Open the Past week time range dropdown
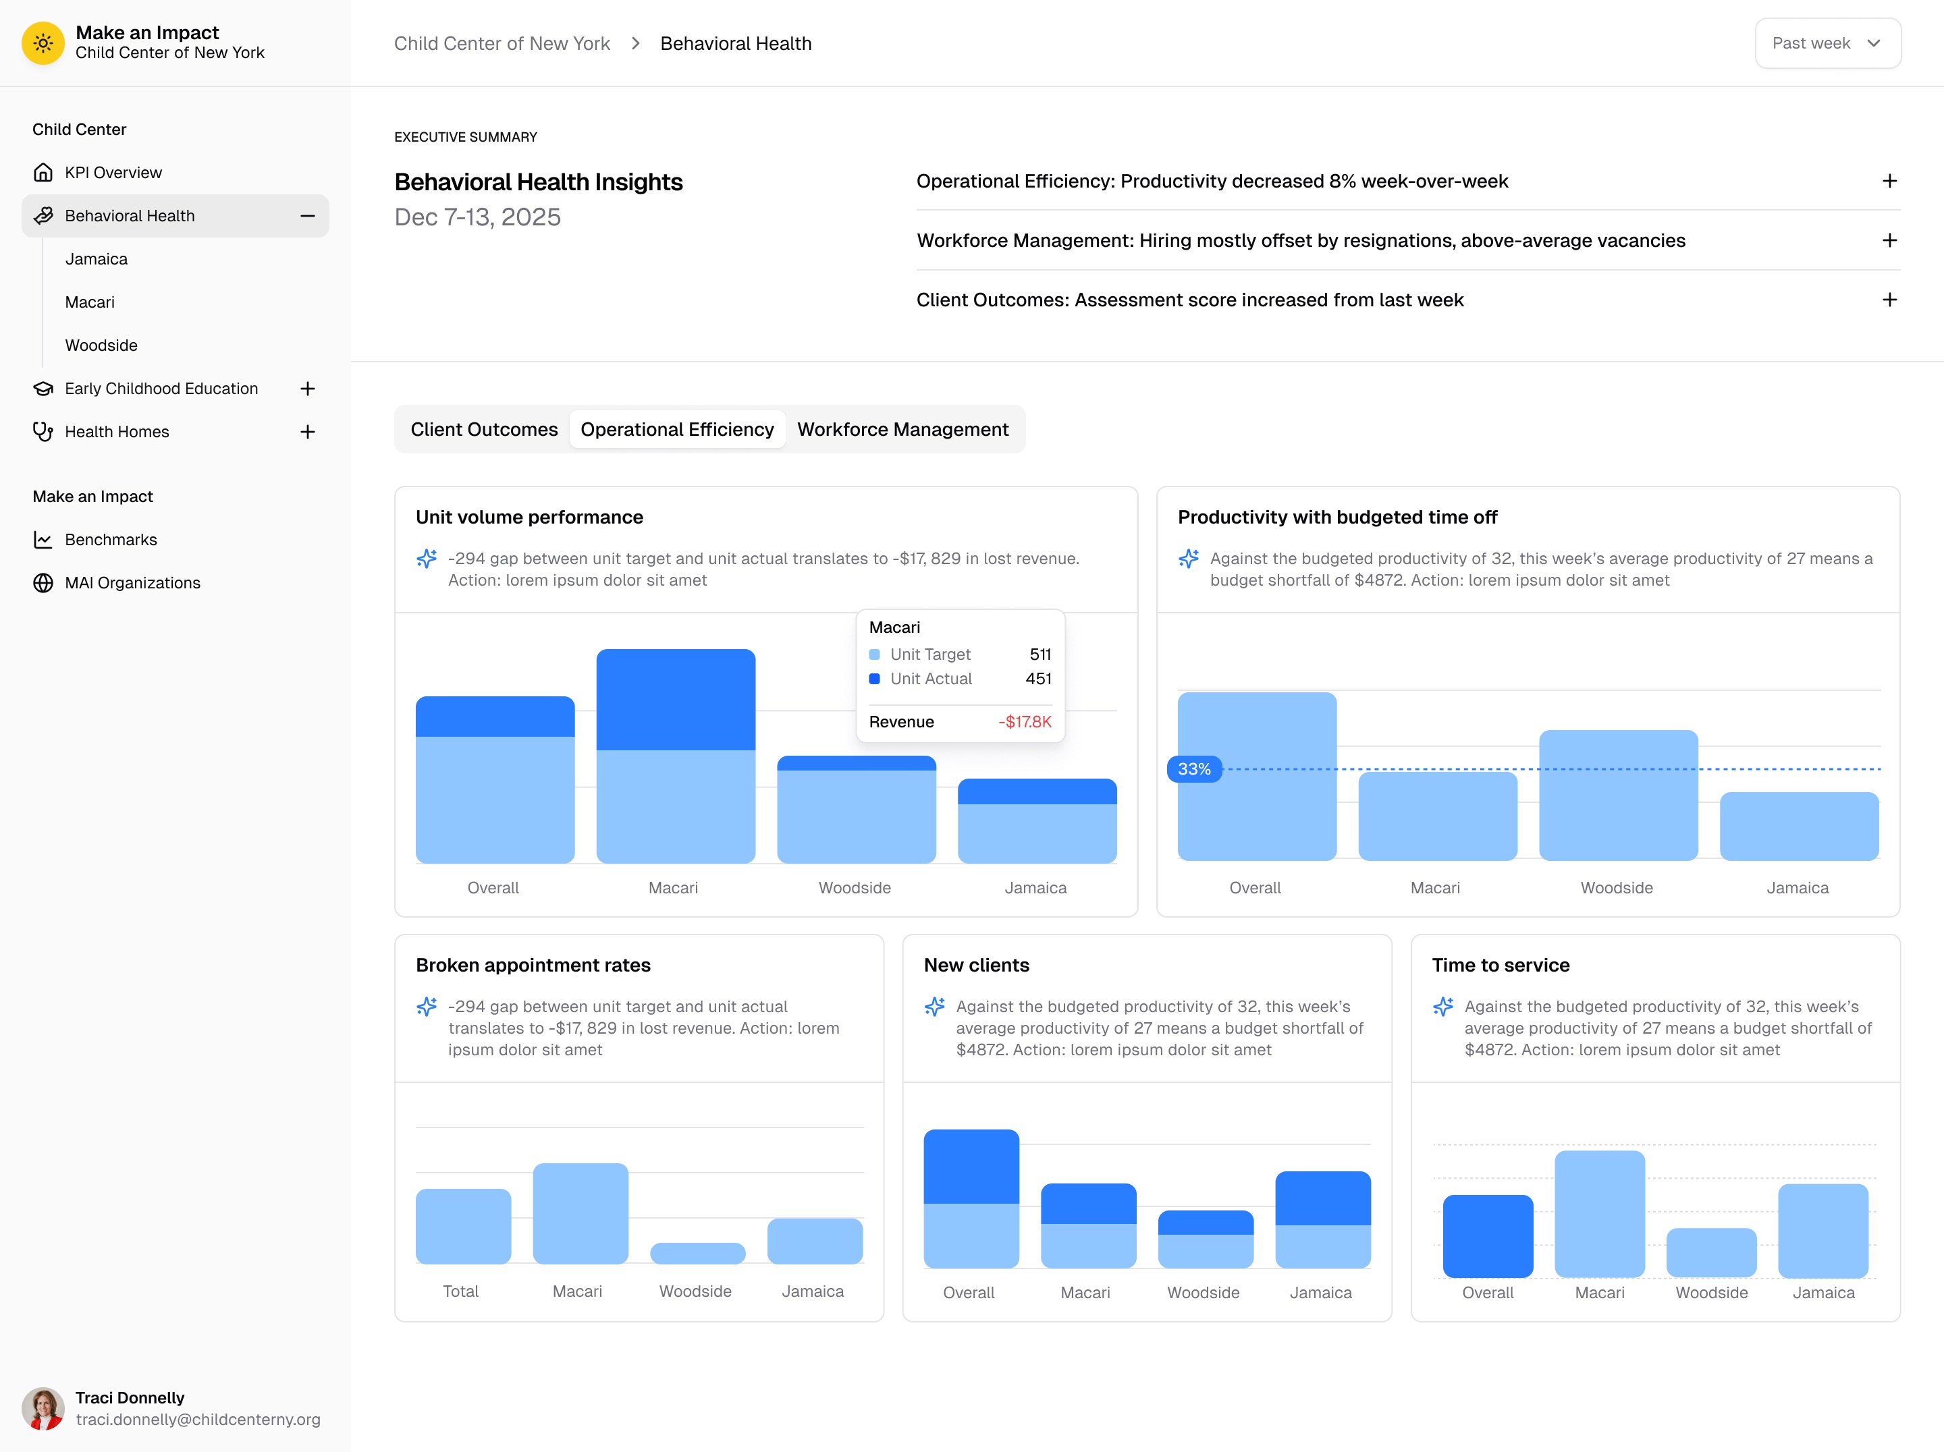1944x1452 pixels. point(1827,42)
